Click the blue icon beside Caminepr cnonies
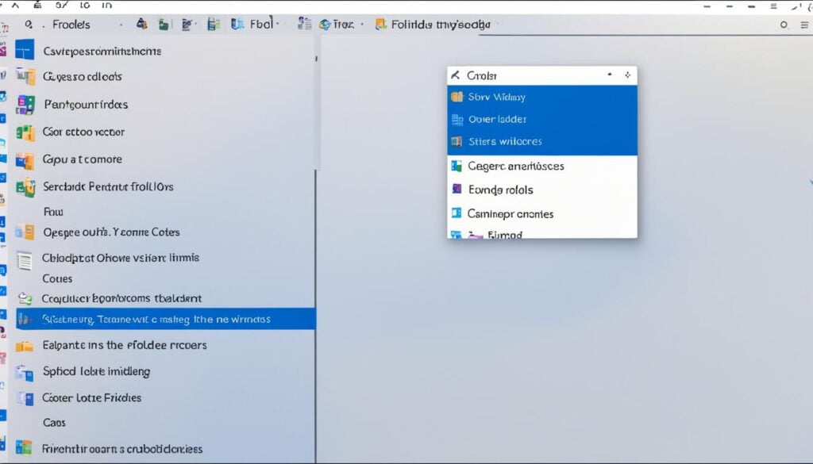Viewport: 813px width, 464px height. tap(457, 213)
